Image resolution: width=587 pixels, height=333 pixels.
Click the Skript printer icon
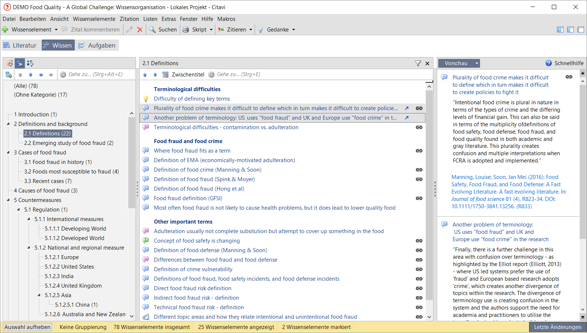click(x=186, y=30)
